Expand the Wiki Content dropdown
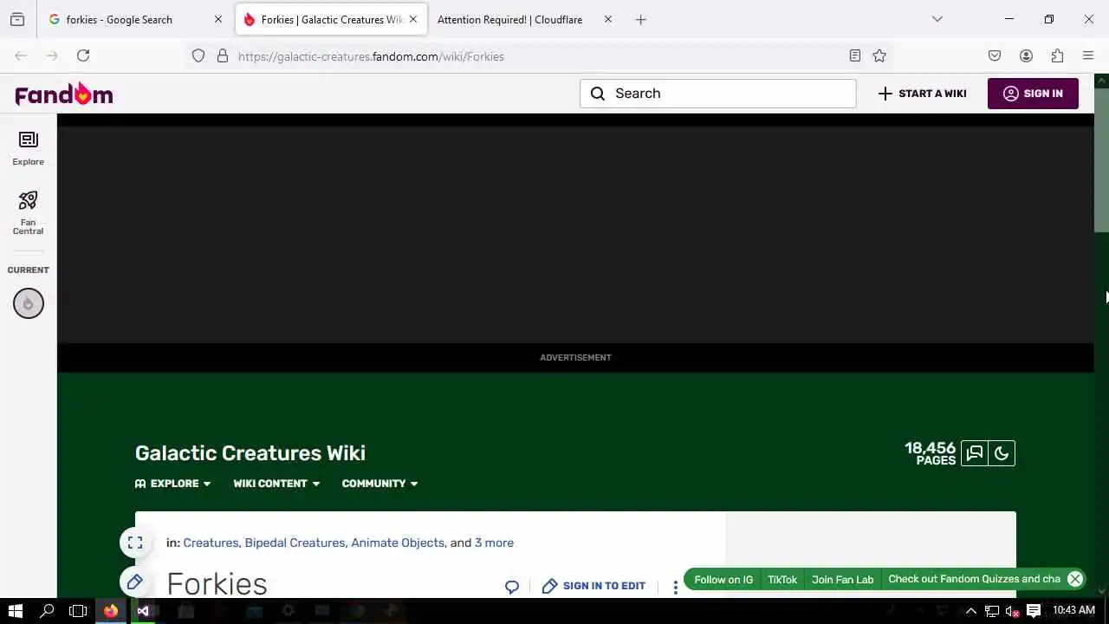Image resolution: width=1109 pixels, height=624 pixels. click(276, 484)
